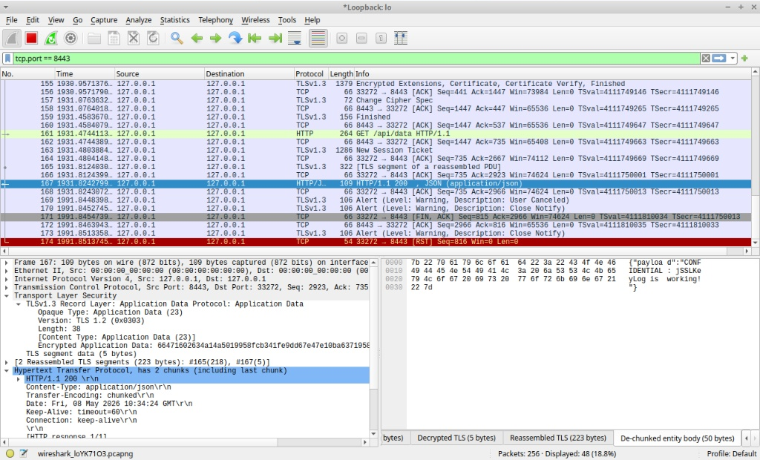Screen dimensions: 760x460
Task: Sort by the Destination column header
Action: pyautogui.click(x=249, y=73)
